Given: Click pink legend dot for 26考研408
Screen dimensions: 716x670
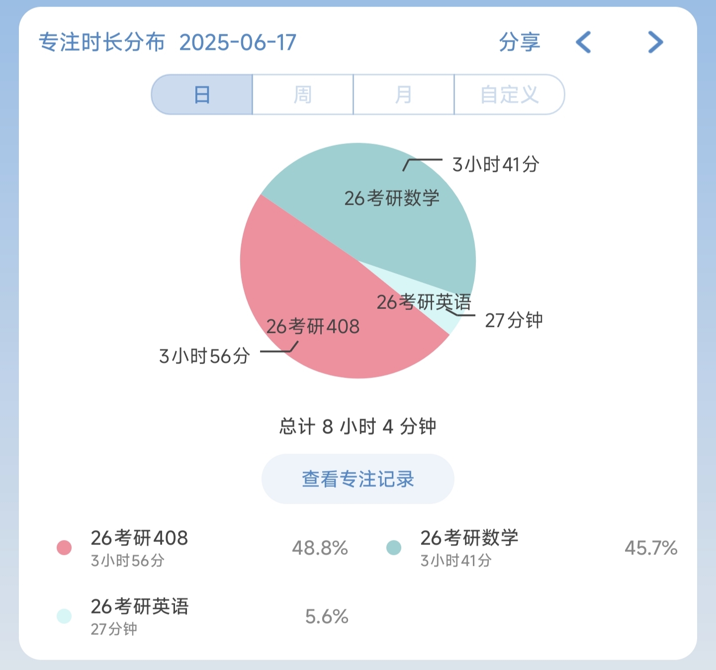Looking at the screenshot, I should coord(64,548).
